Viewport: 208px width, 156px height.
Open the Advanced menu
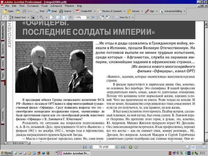tap(56, 6)
